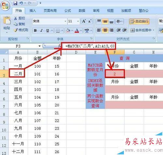Apply cell borders
Viewport: 163px width, 155px height.
tap(58, 31)
